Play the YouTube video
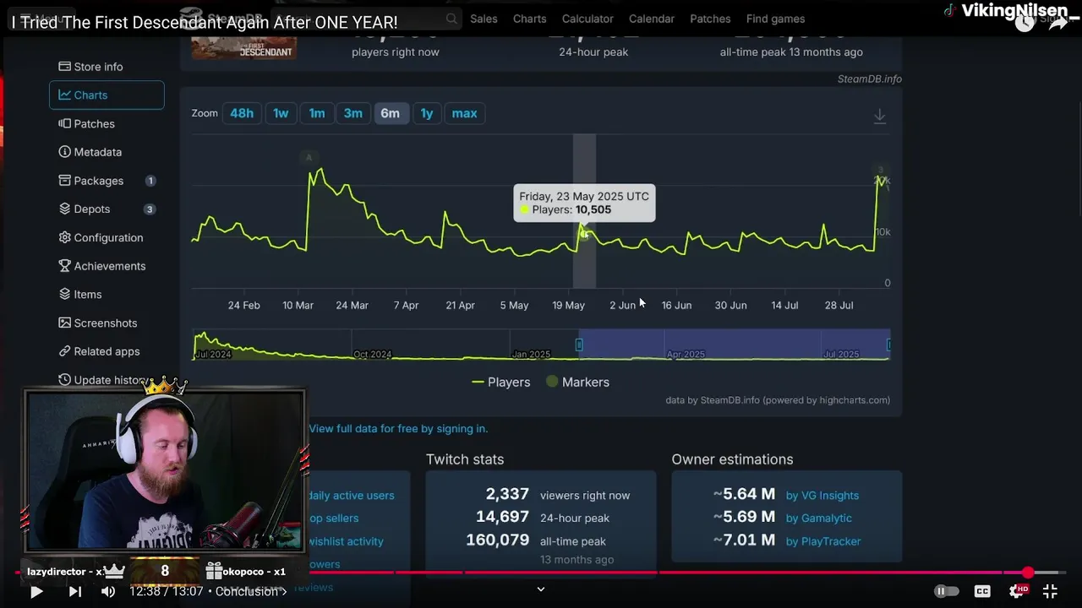Viewport: 1082px width, 608px height. point(36,592)
